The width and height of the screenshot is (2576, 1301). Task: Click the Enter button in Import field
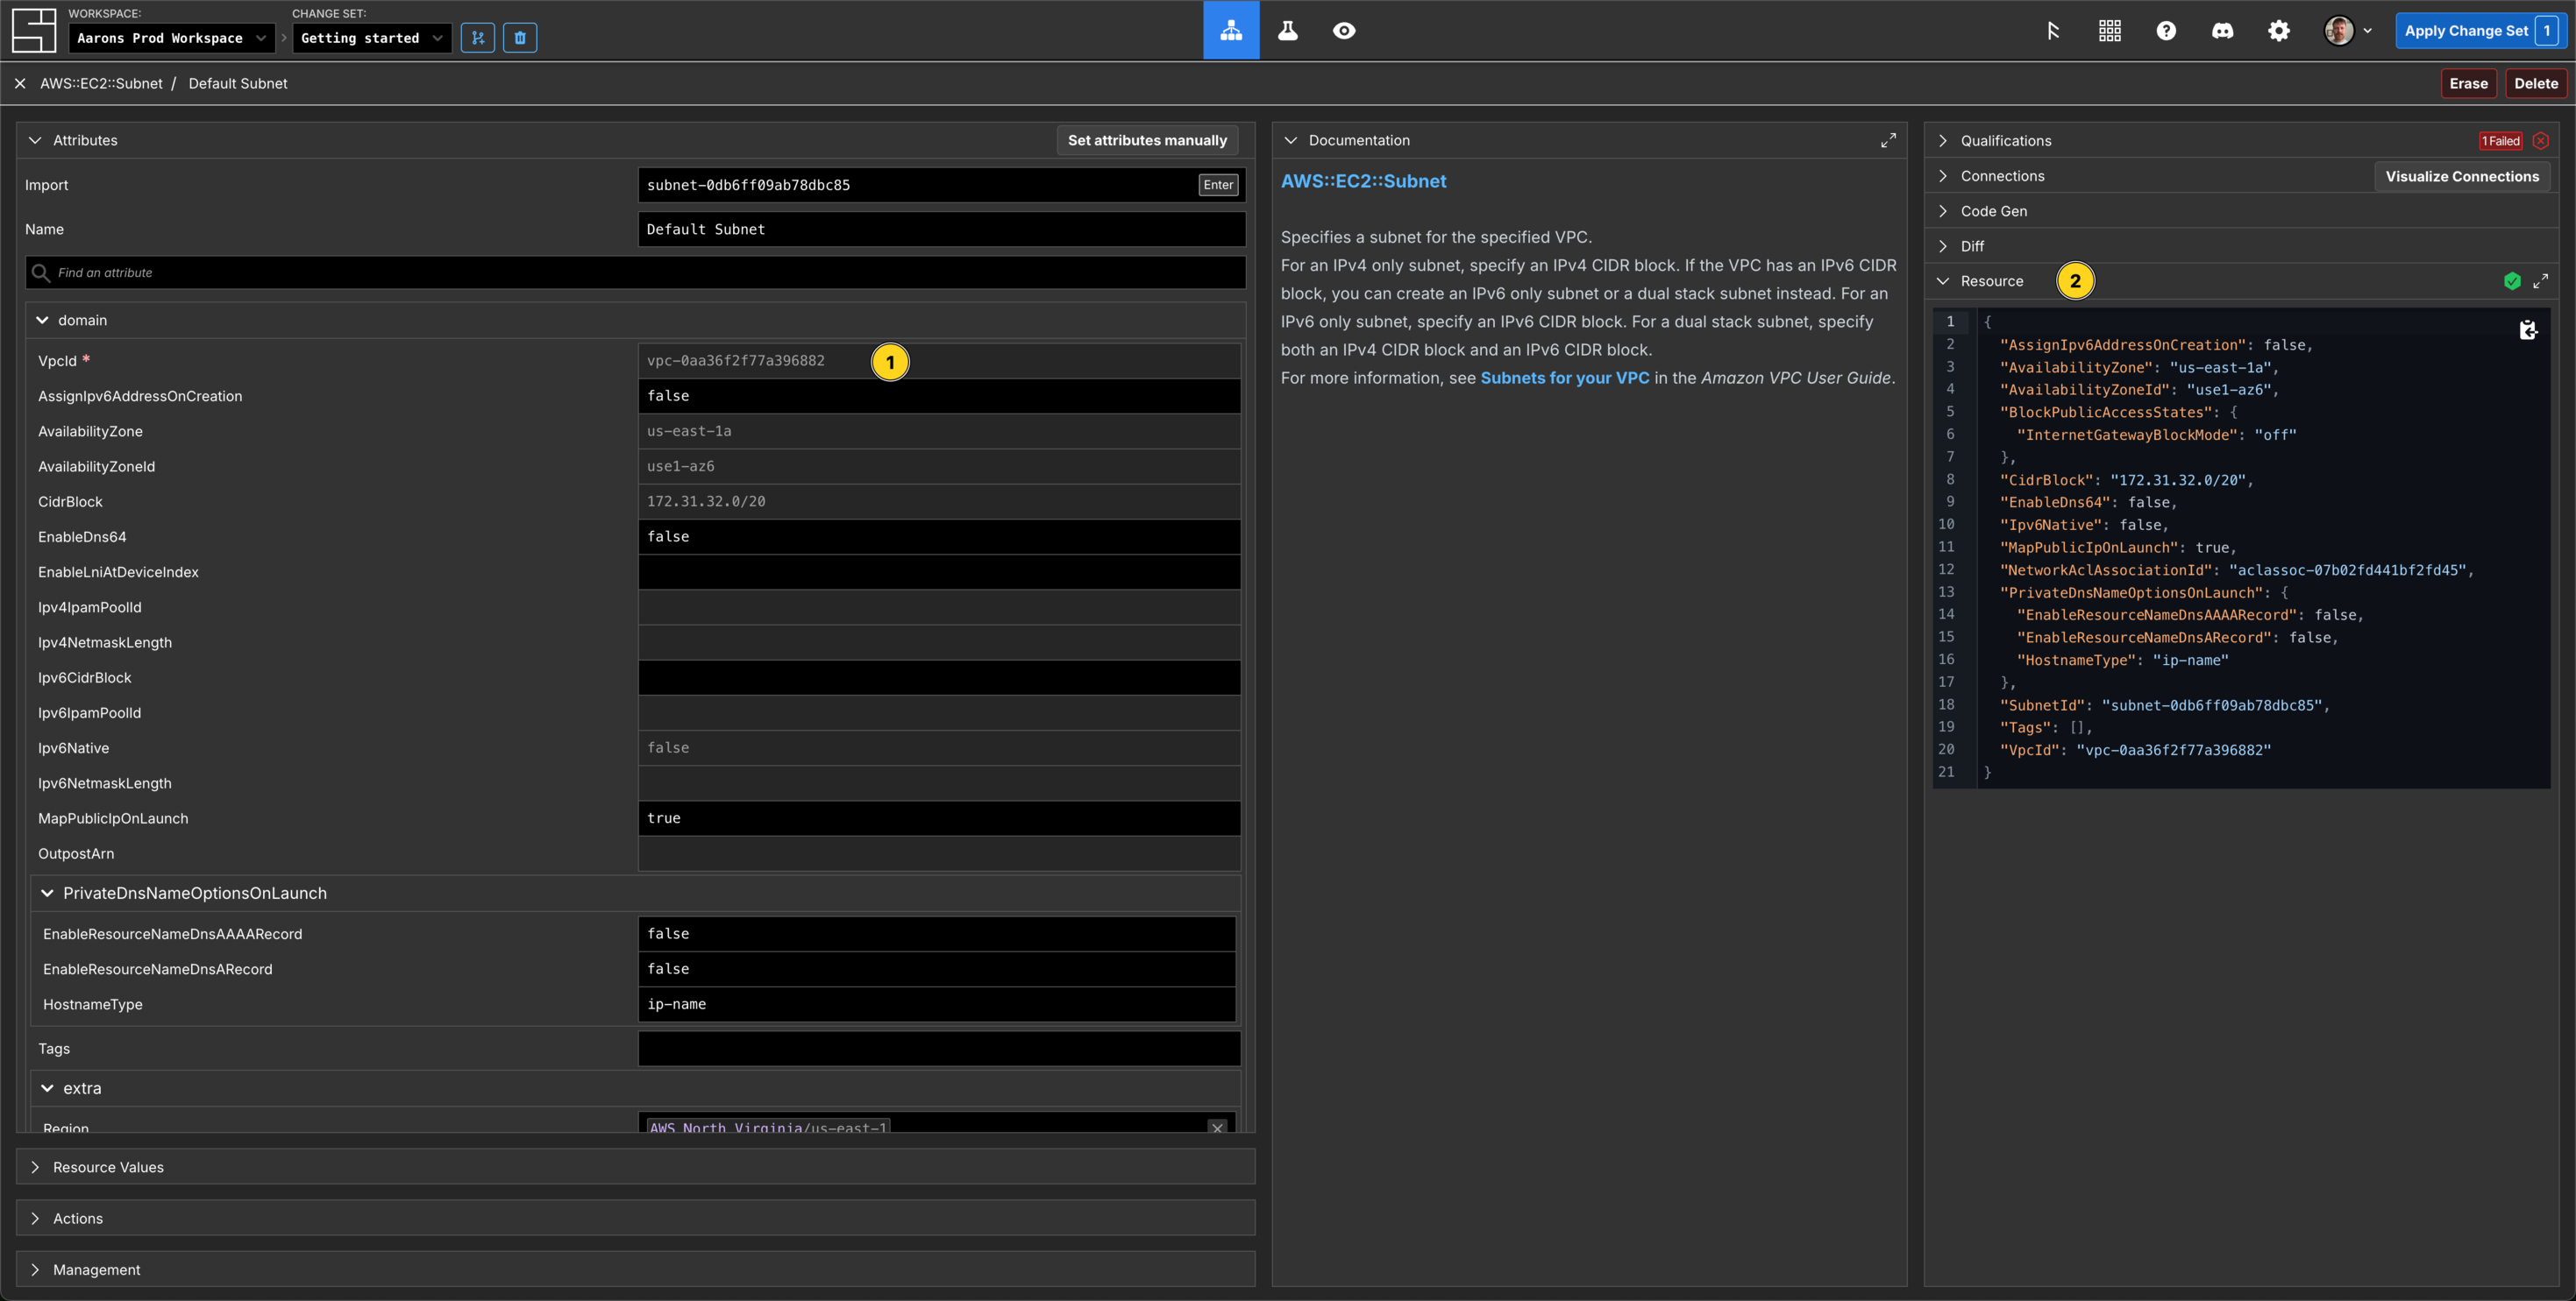pos(1218,185)
